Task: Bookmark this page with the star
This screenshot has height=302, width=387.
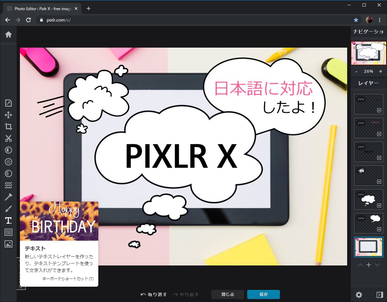Action: (x=356, y=20)
